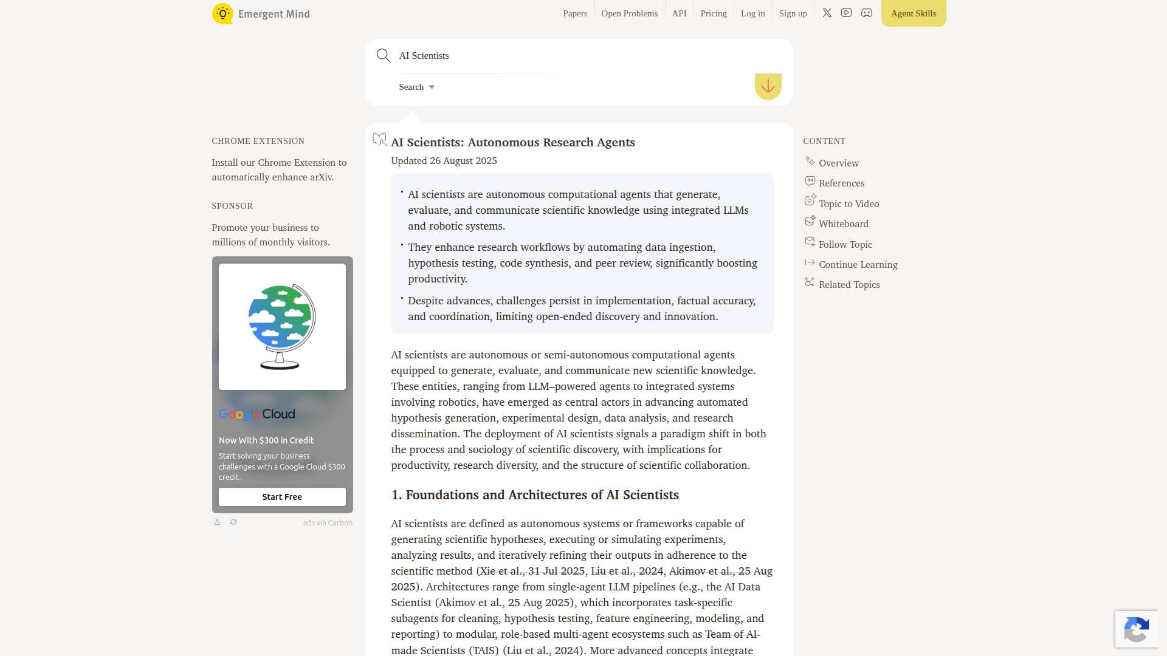Click the ad share icon below sponsor

point(217,522)
